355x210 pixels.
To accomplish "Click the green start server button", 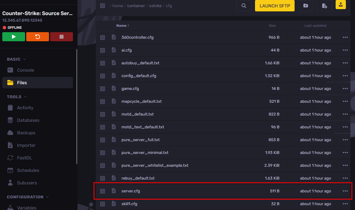I will (x=14, y=37).
